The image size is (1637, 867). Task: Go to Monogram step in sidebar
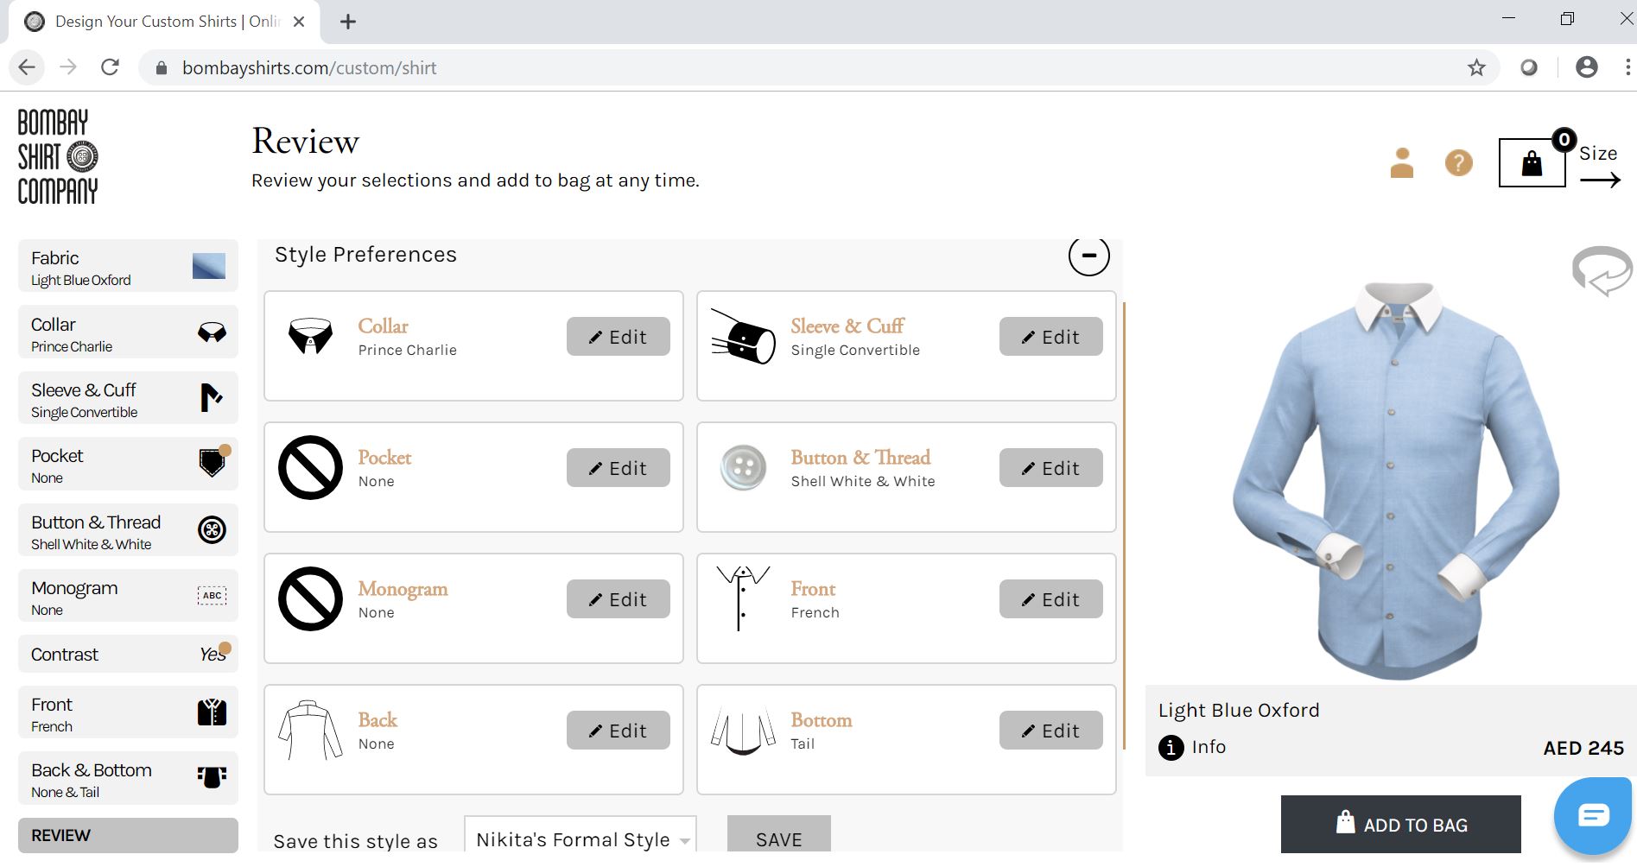click(128, 598)
